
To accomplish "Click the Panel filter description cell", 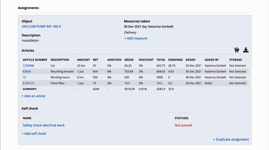I will pos(58,83).
